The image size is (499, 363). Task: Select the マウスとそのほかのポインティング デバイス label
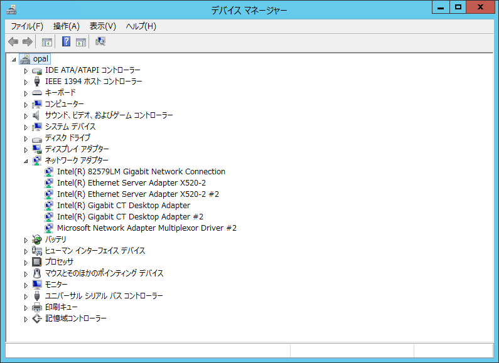[104, 273]
